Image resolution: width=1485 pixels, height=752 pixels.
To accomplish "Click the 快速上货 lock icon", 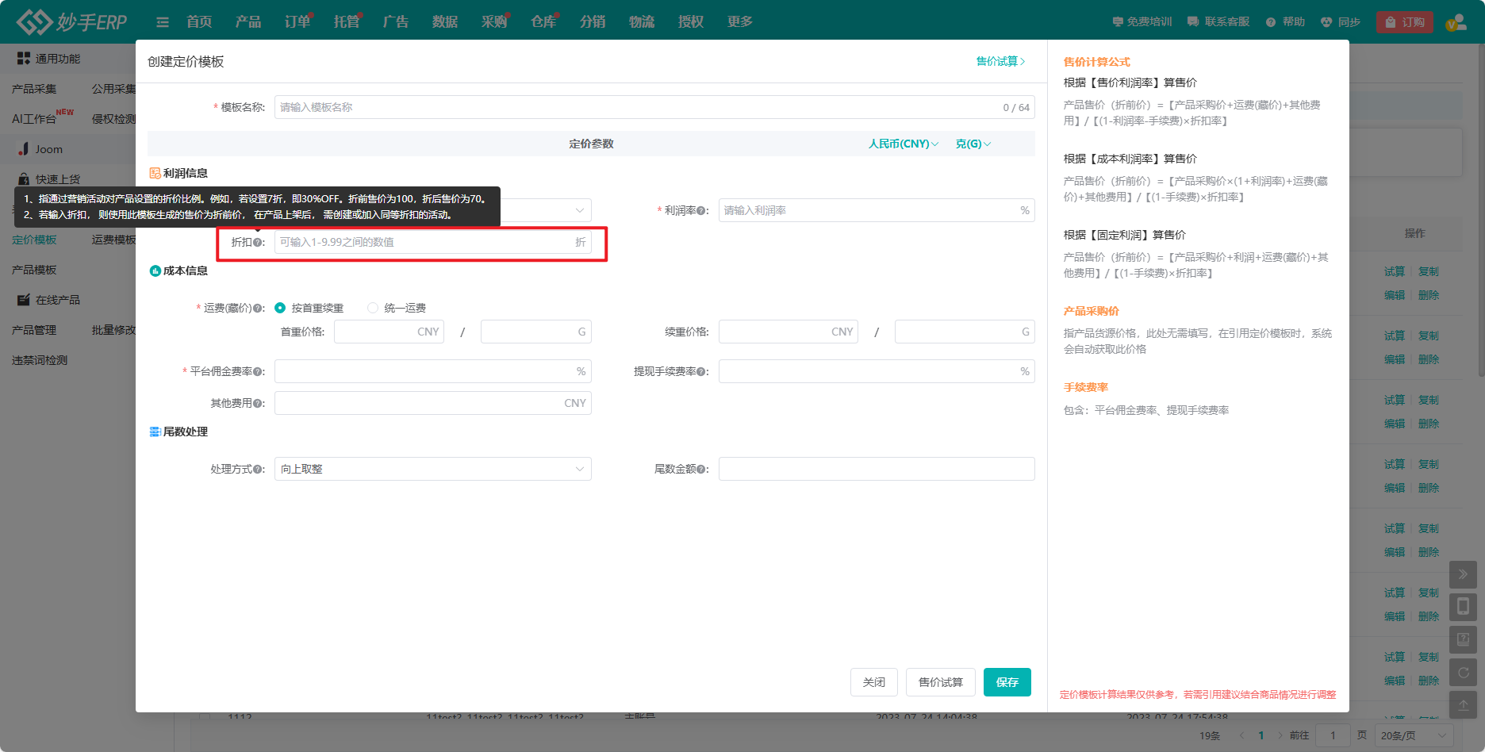I will coord(24,179).
